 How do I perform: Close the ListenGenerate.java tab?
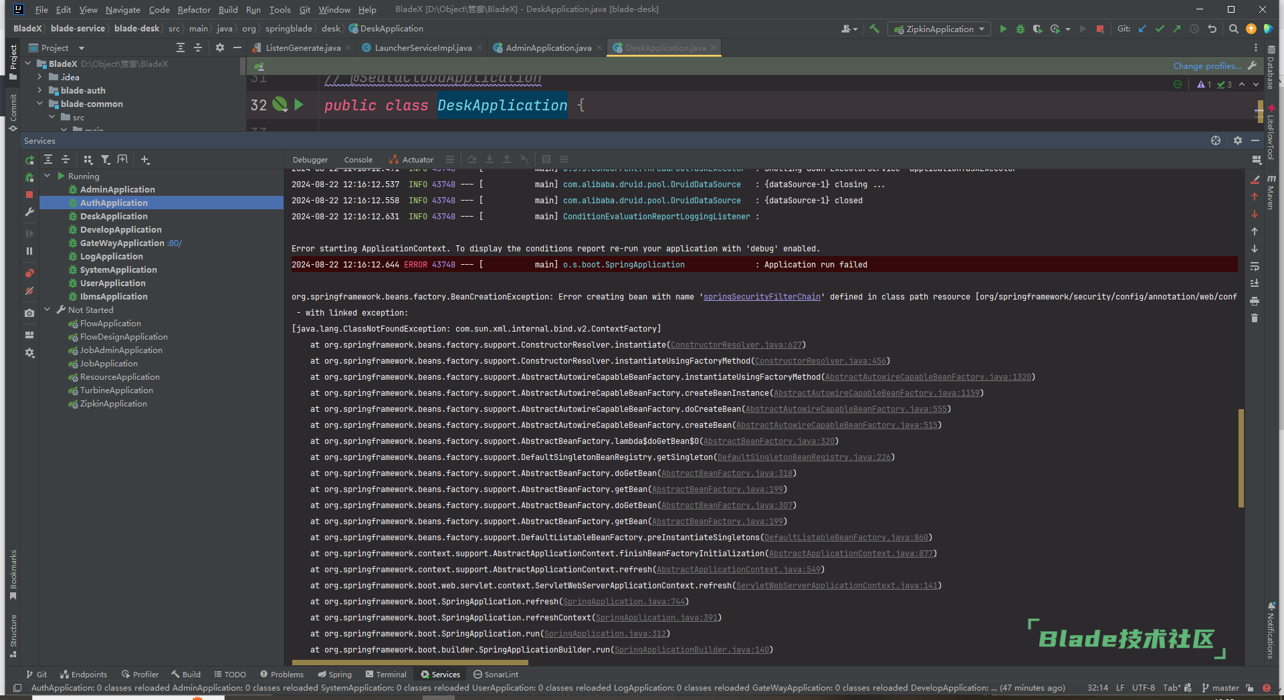point(348,48)
